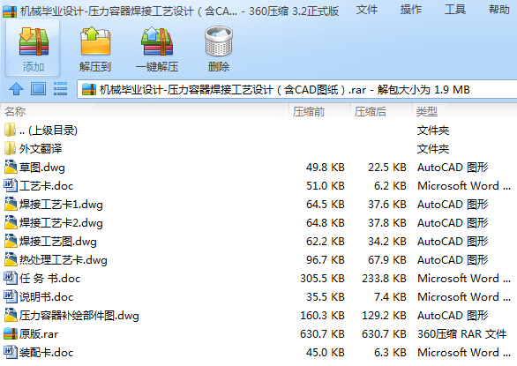This screenshot has height=366, width=517.
Task: Select the 原版.rar archive icon
Action: 11,333
